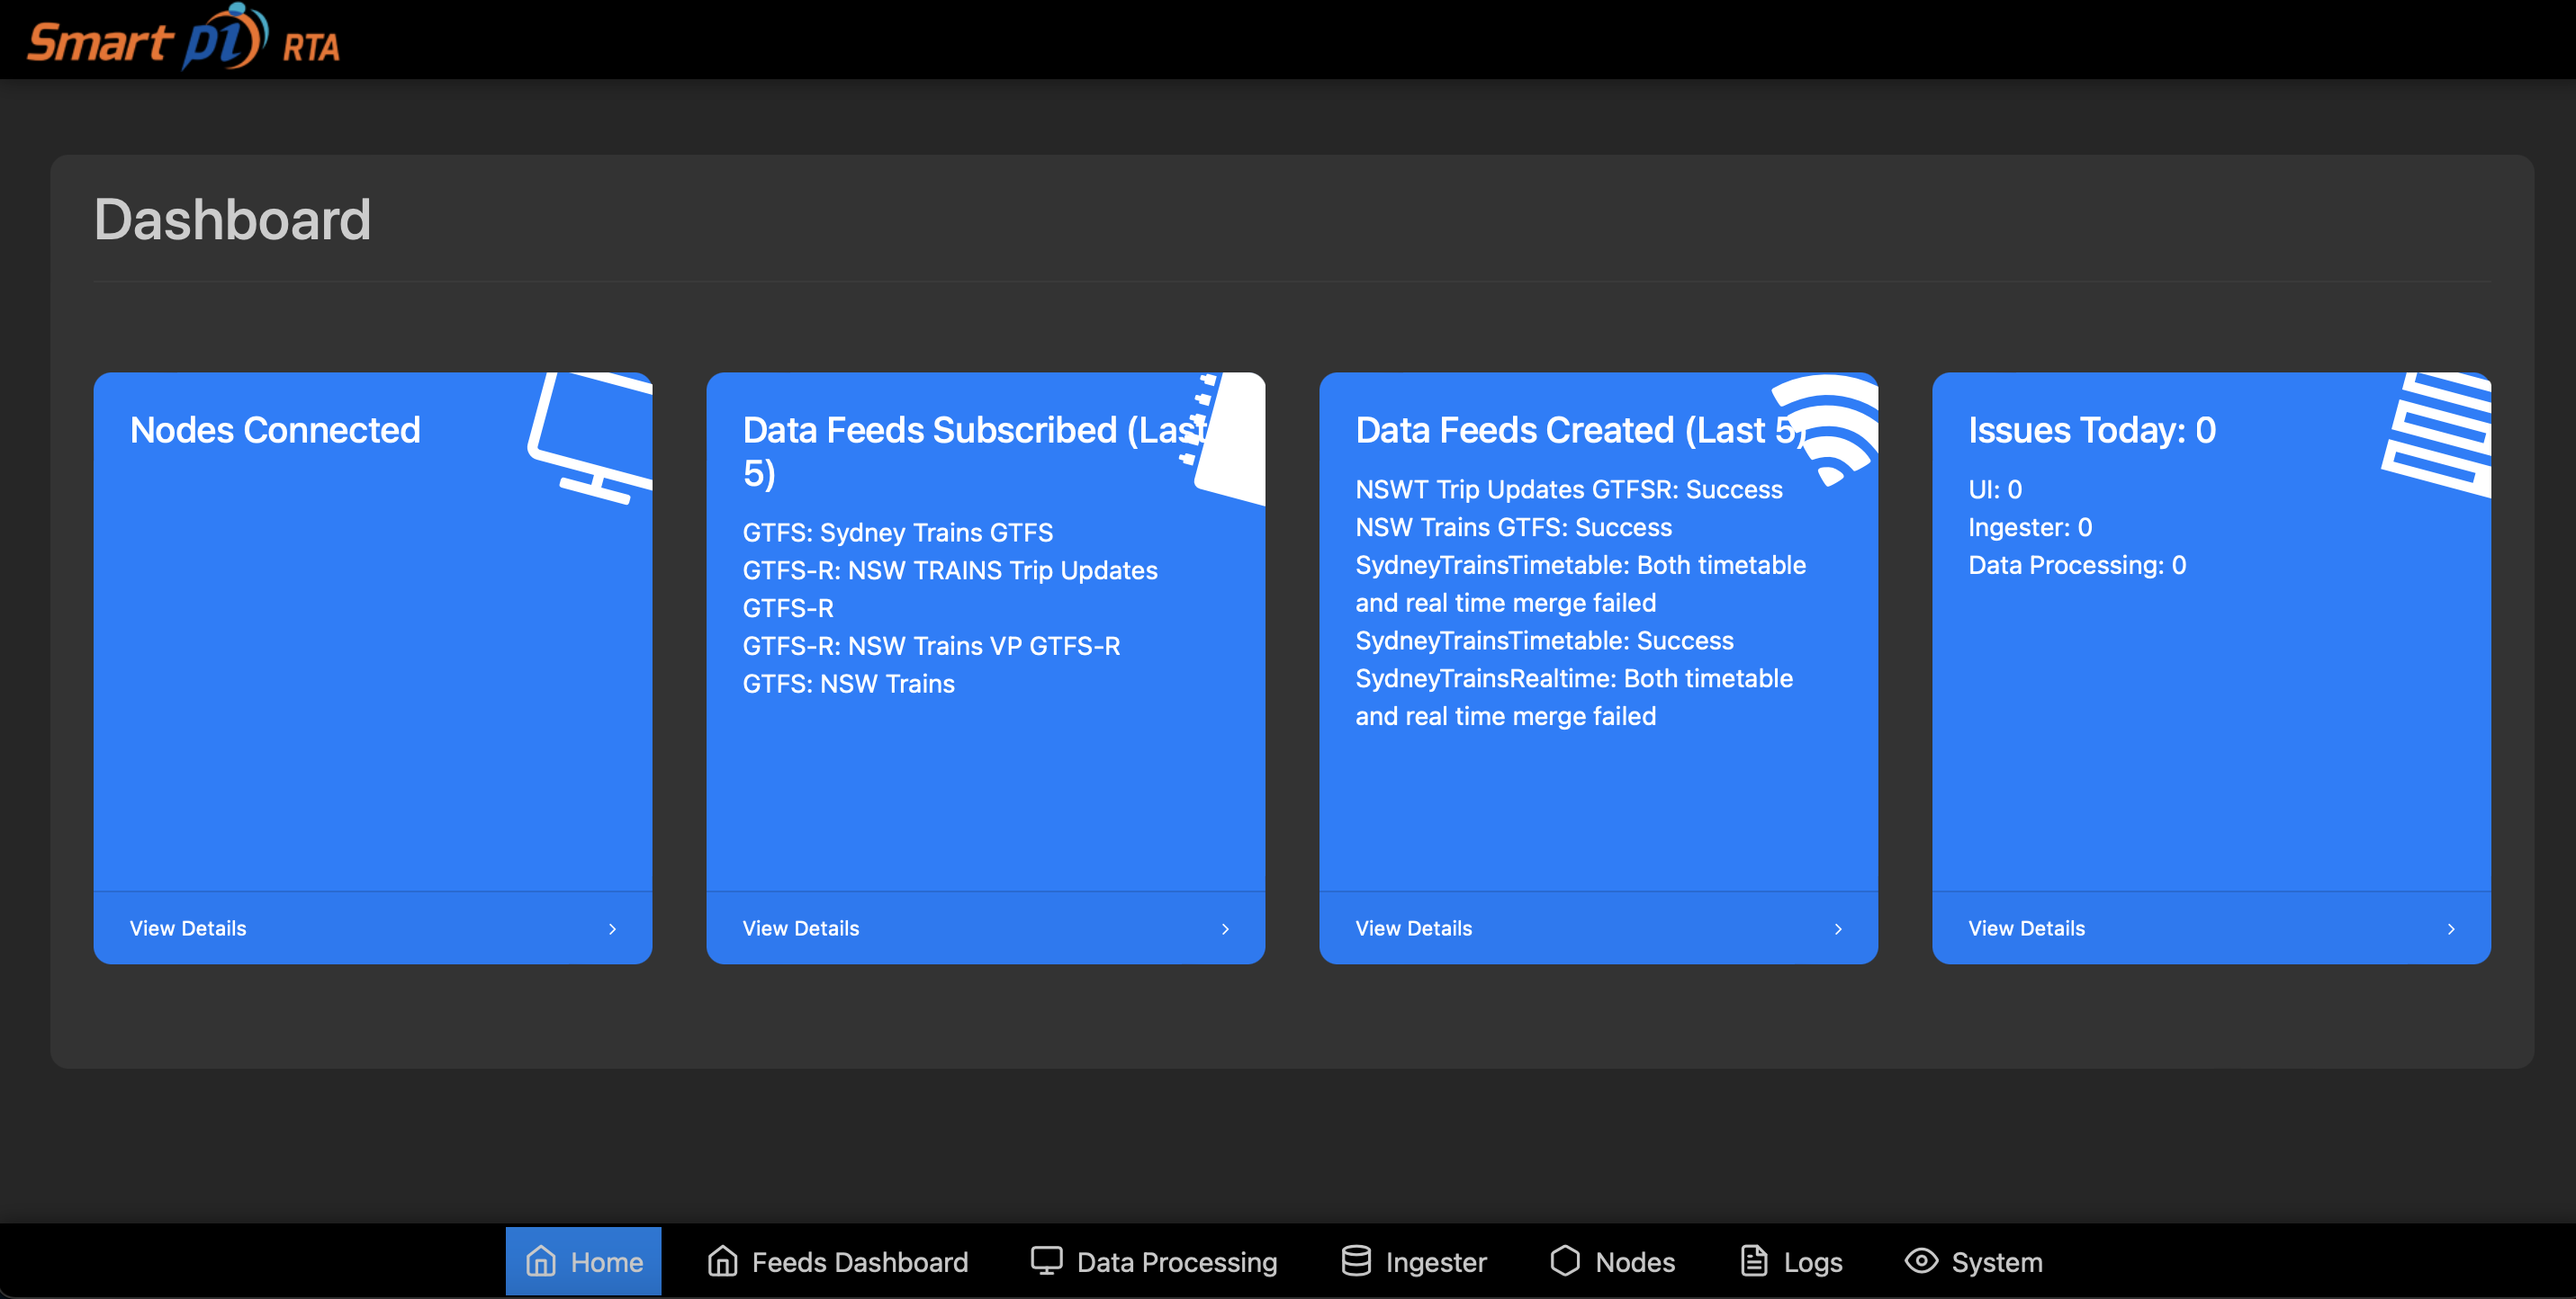Open the Ingester section

point(1414,1261)
